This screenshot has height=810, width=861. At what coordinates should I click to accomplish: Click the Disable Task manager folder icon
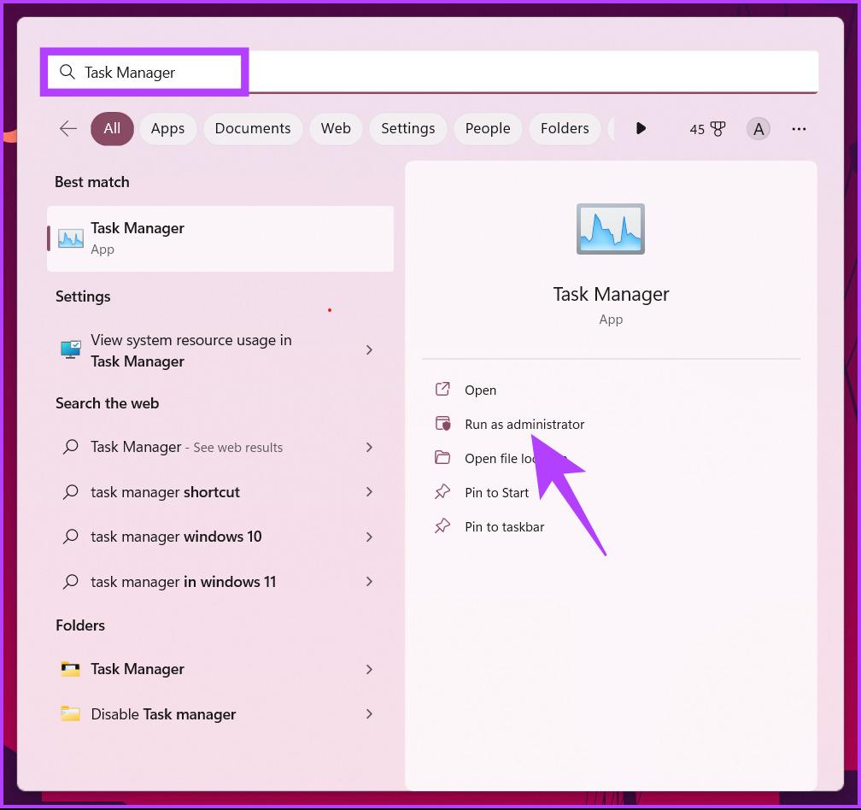pos(70,713)
